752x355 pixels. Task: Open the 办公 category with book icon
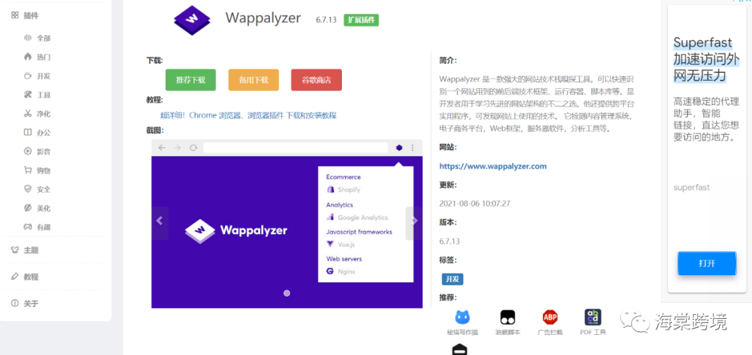click(x=38, y=133)
